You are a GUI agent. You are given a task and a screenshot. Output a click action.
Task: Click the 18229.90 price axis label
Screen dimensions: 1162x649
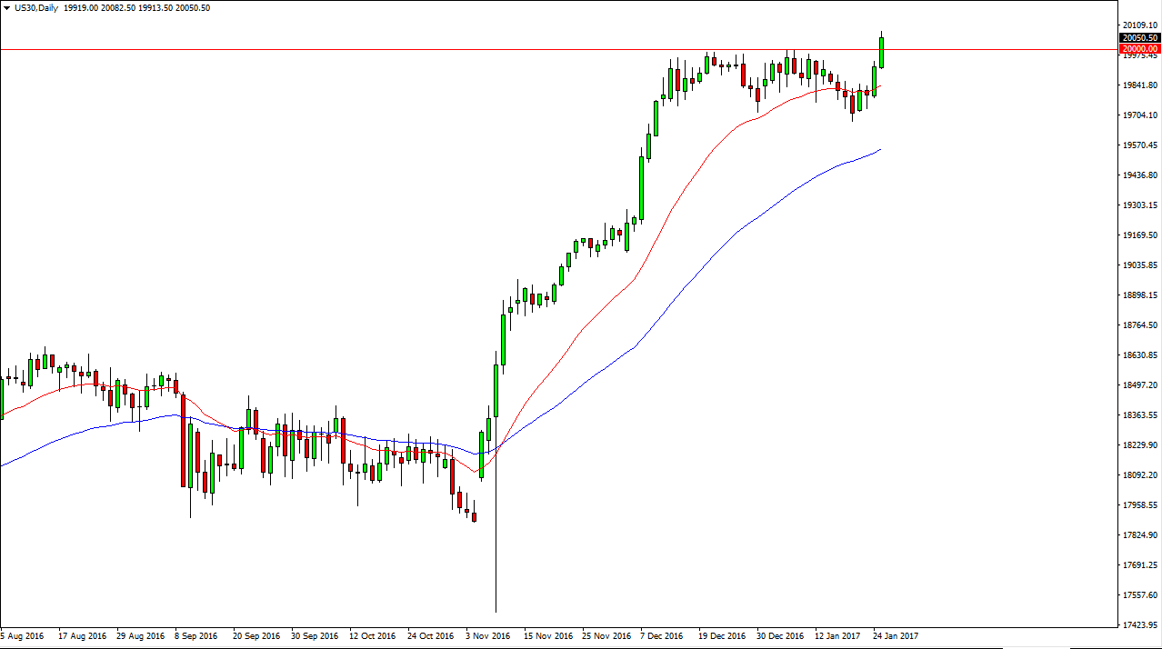pos(1139,445)
